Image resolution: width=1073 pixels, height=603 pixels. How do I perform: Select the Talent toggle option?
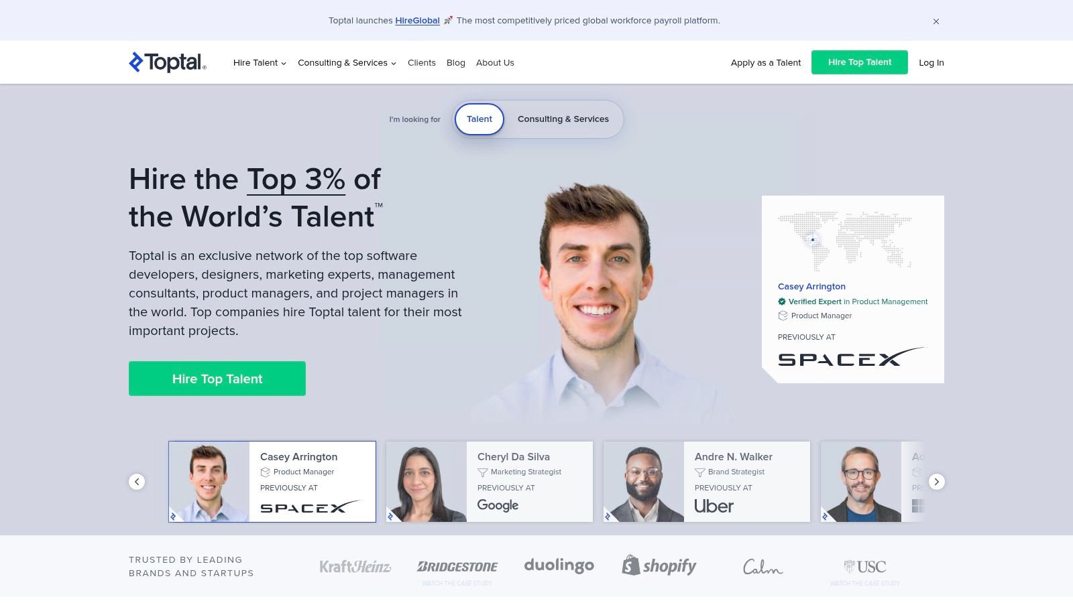coord(479,119)
